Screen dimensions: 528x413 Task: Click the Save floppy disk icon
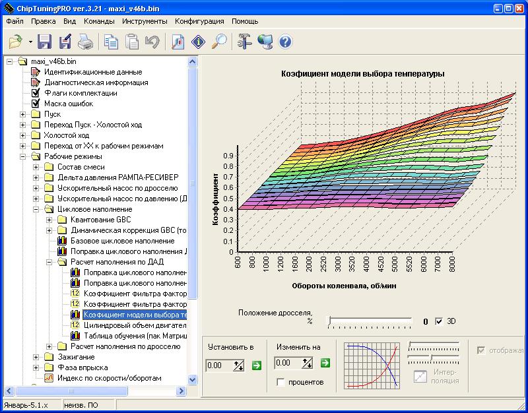(45, 43)
